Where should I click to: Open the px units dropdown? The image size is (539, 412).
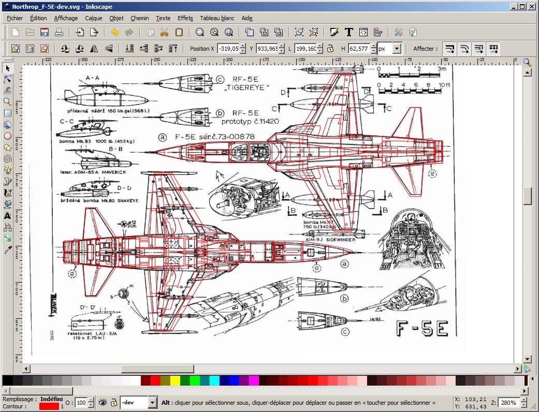tap(397, 49)
